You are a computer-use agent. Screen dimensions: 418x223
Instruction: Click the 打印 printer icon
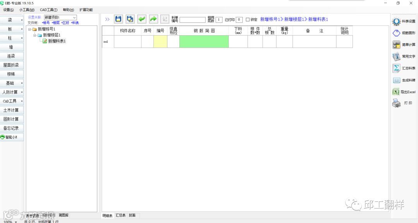396,103
